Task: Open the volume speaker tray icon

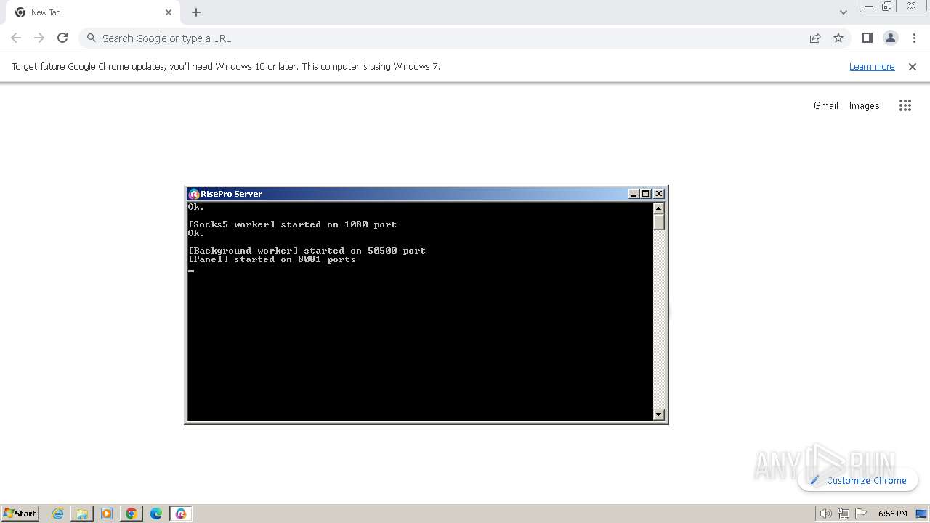Action: point(825,514)
